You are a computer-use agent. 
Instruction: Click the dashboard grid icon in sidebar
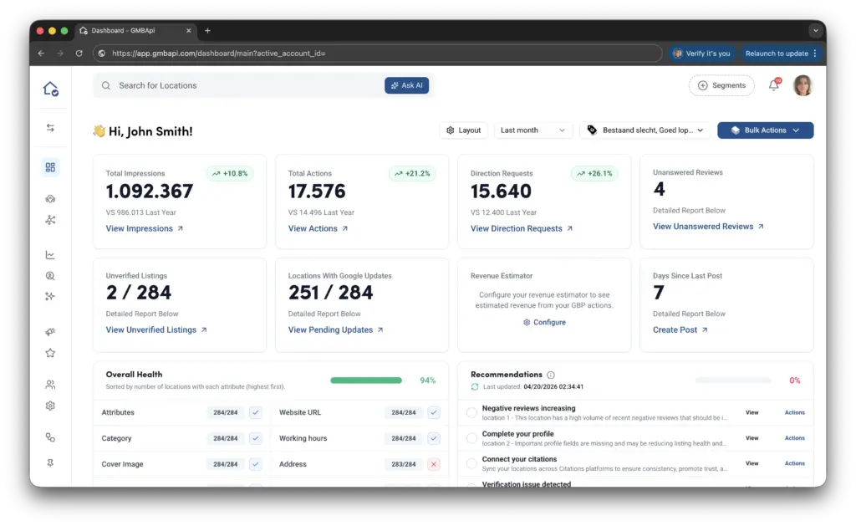pyautogui.click(x=50, y=167)
